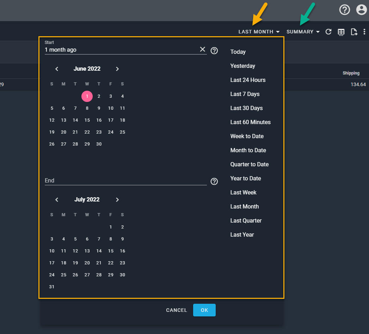
Task: Click the CANCEL button
Action: tap(177, 310)
